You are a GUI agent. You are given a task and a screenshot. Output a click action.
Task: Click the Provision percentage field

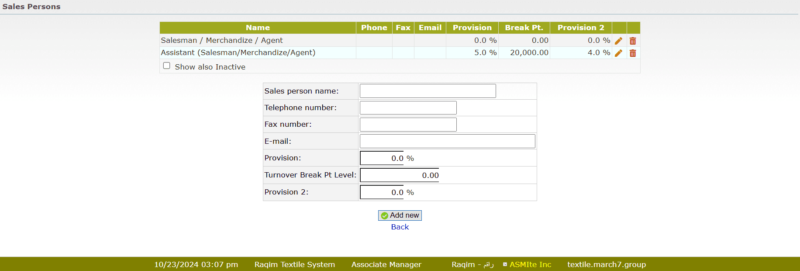click(382, 158)
